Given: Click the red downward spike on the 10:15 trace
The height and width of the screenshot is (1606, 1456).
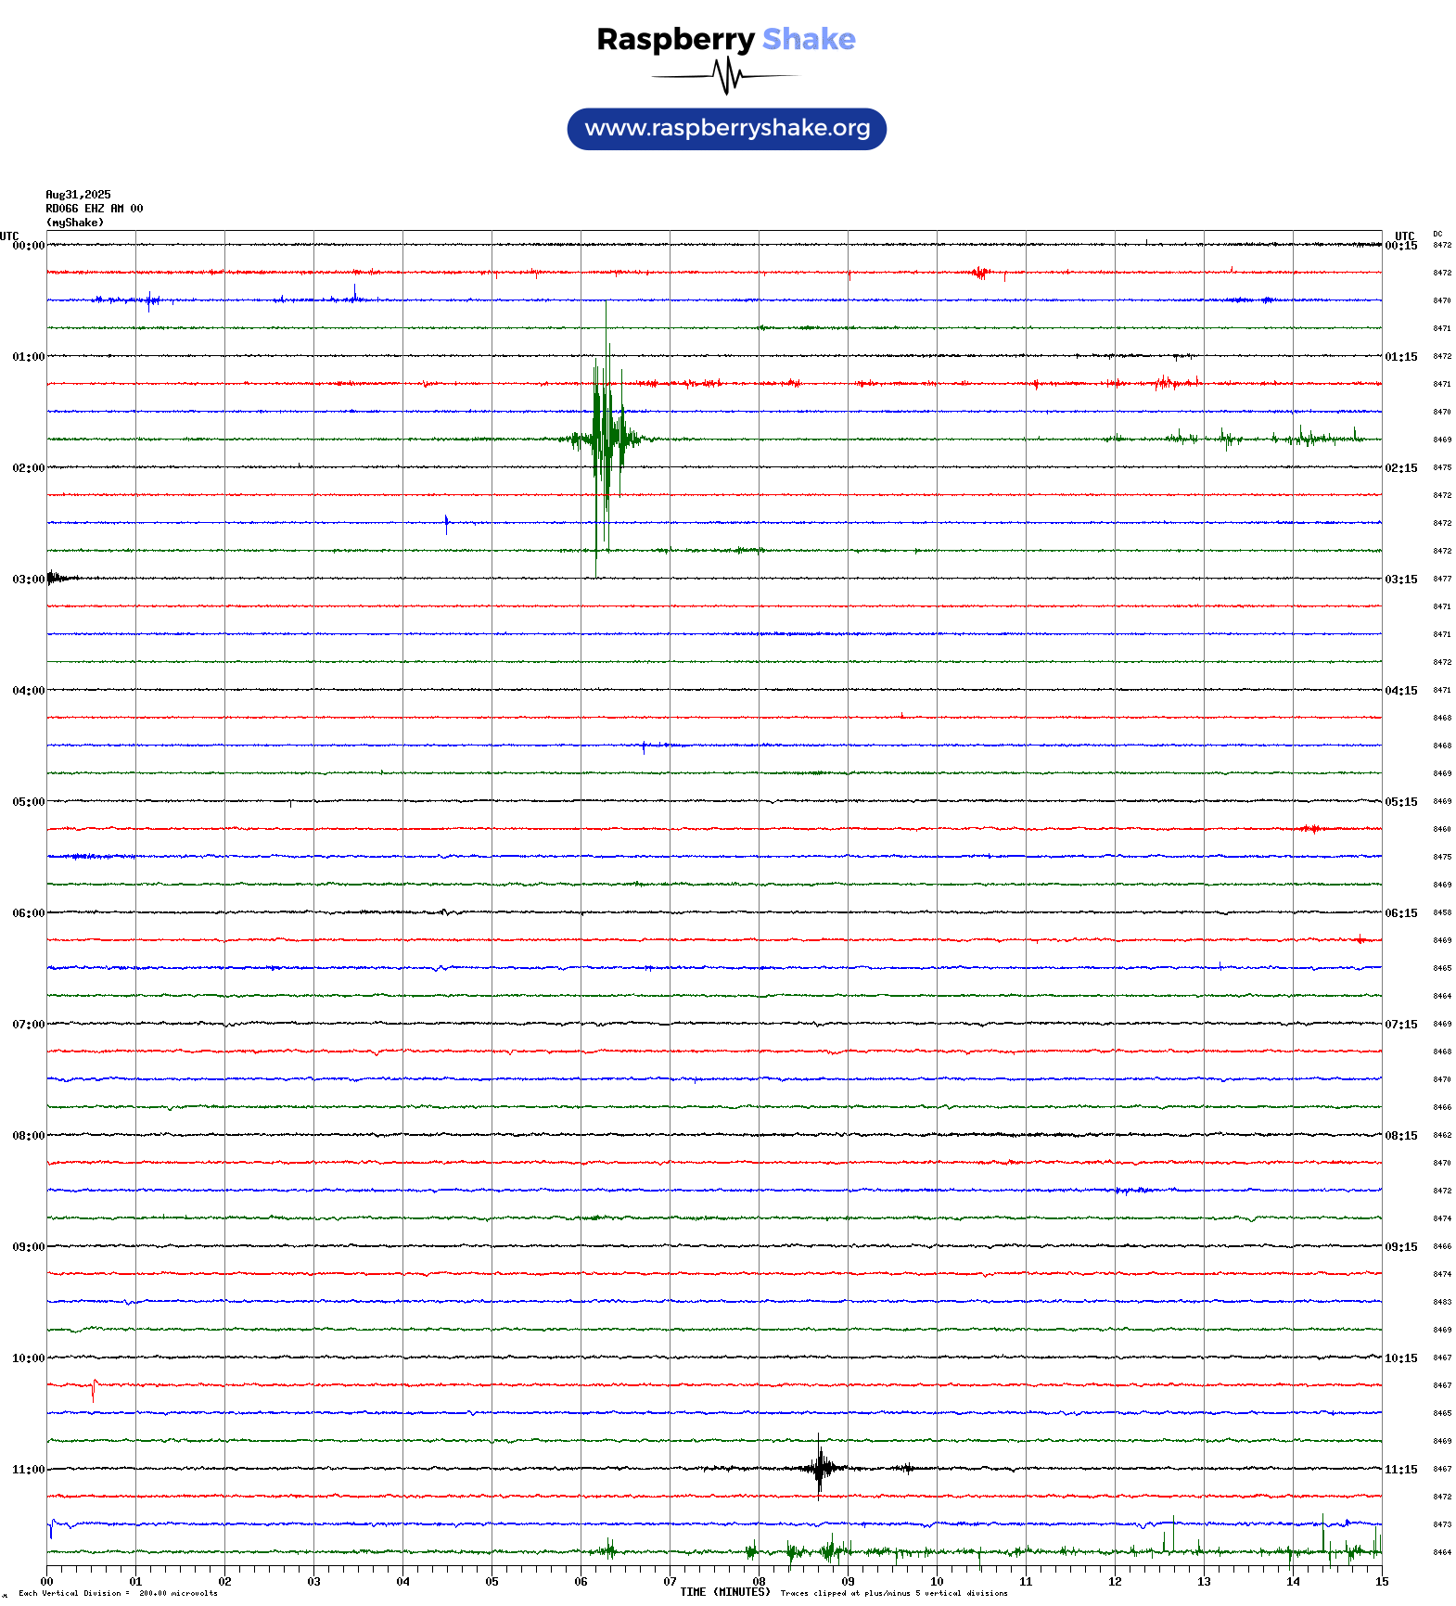Looking at the screenshot, I should [x=93, y=1391].
